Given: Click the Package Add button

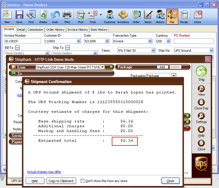Looking at the screenshot, I should (x=162, y=67).
